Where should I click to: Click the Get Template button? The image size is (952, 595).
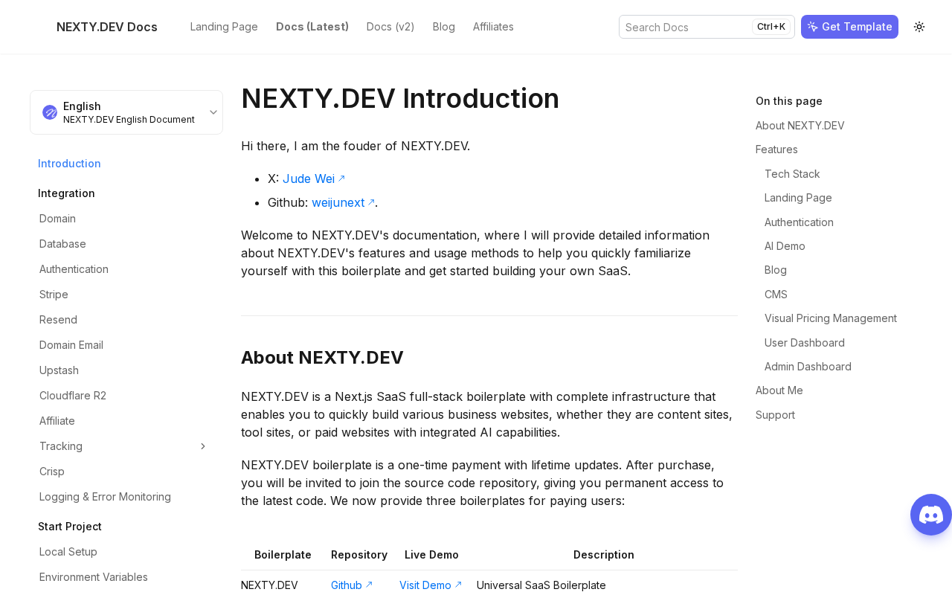(x=849, y=27)
